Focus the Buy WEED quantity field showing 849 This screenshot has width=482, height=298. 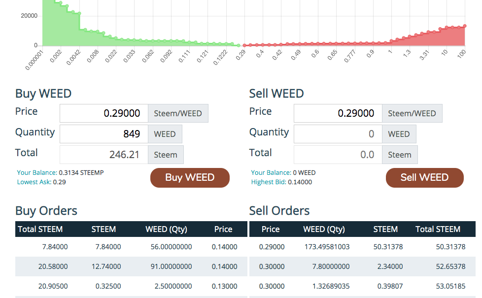(x=104, y=134)
